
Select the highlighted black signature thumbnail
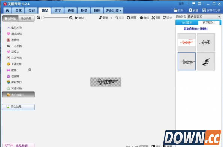187,61
